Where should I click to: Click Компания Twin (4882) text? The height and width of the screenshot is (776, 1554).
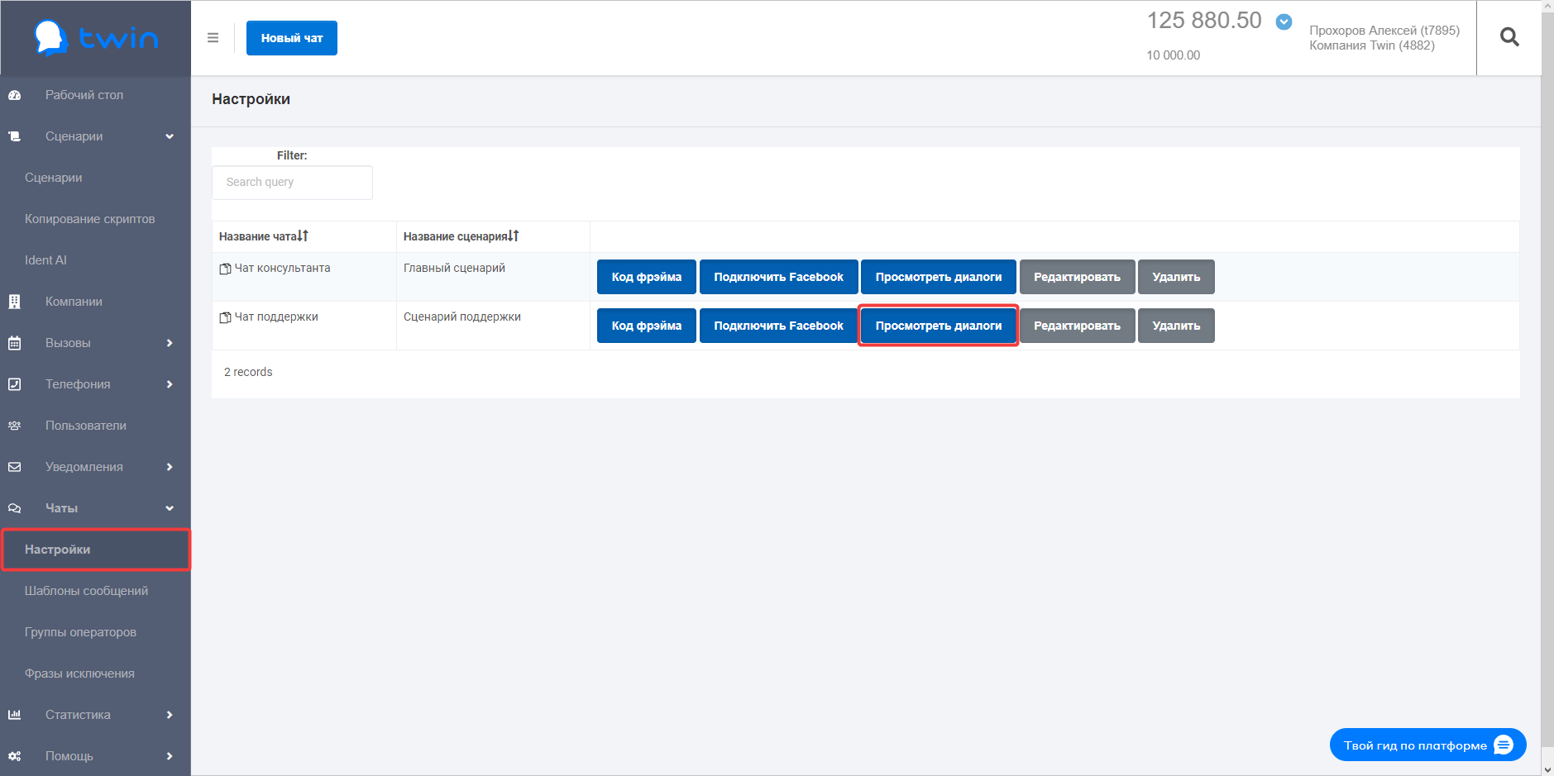click(1372, 45)
